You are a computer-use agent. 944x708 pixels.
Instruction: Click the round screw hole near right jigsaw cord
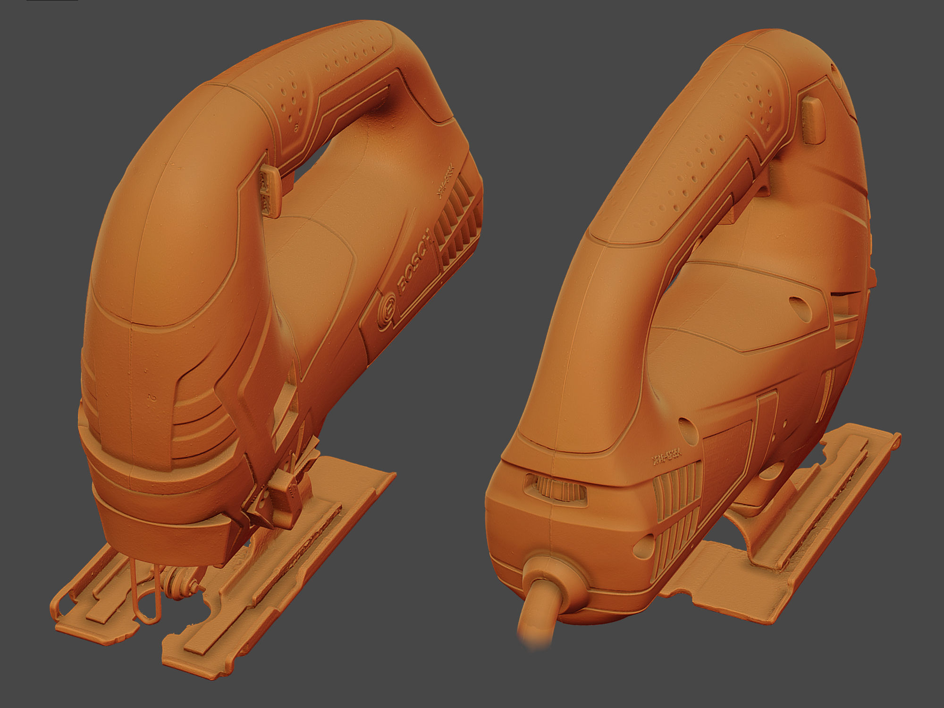(x=643, y=546)
